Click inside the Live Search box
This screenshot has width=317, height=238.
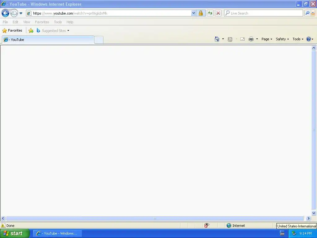pos(264,13)
